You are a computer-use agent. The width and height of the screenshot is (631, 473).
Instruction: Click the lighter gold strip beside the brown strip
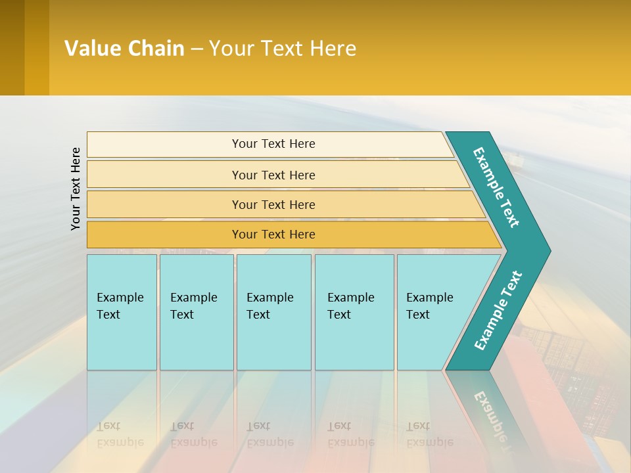pos(37,47)
